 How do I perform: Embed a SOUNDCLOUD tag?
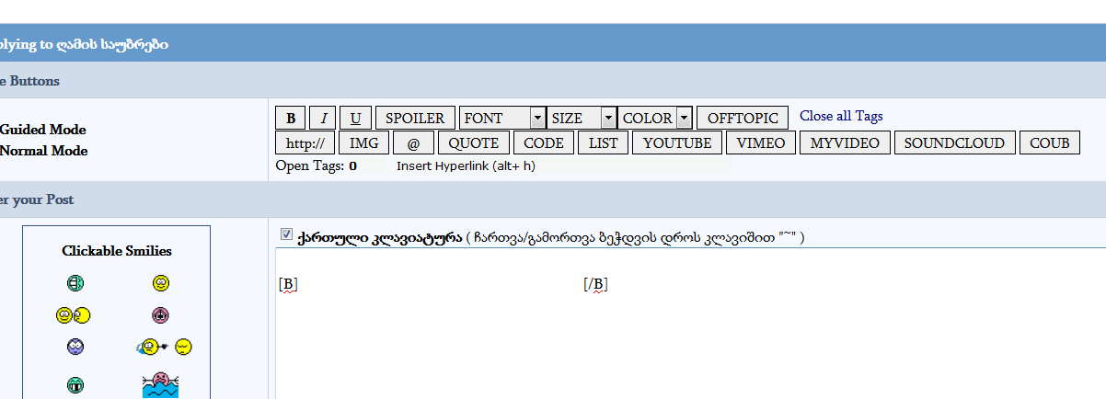point(956,142)
